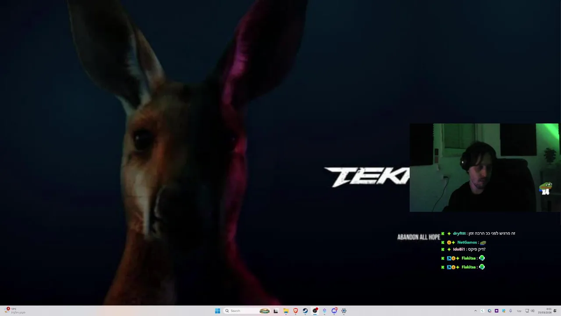Image resolution: width=561 pixels, height=316 pixels.
Task: Click the white tray icon beside the chevron
Action: [483, 311]
